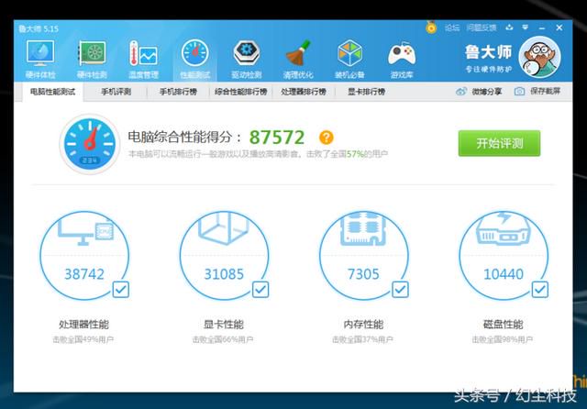The height and width of the screenshot is (409, 587).
Task: Click the 击败全国37%用户 text
Action: tap(362, 339)
